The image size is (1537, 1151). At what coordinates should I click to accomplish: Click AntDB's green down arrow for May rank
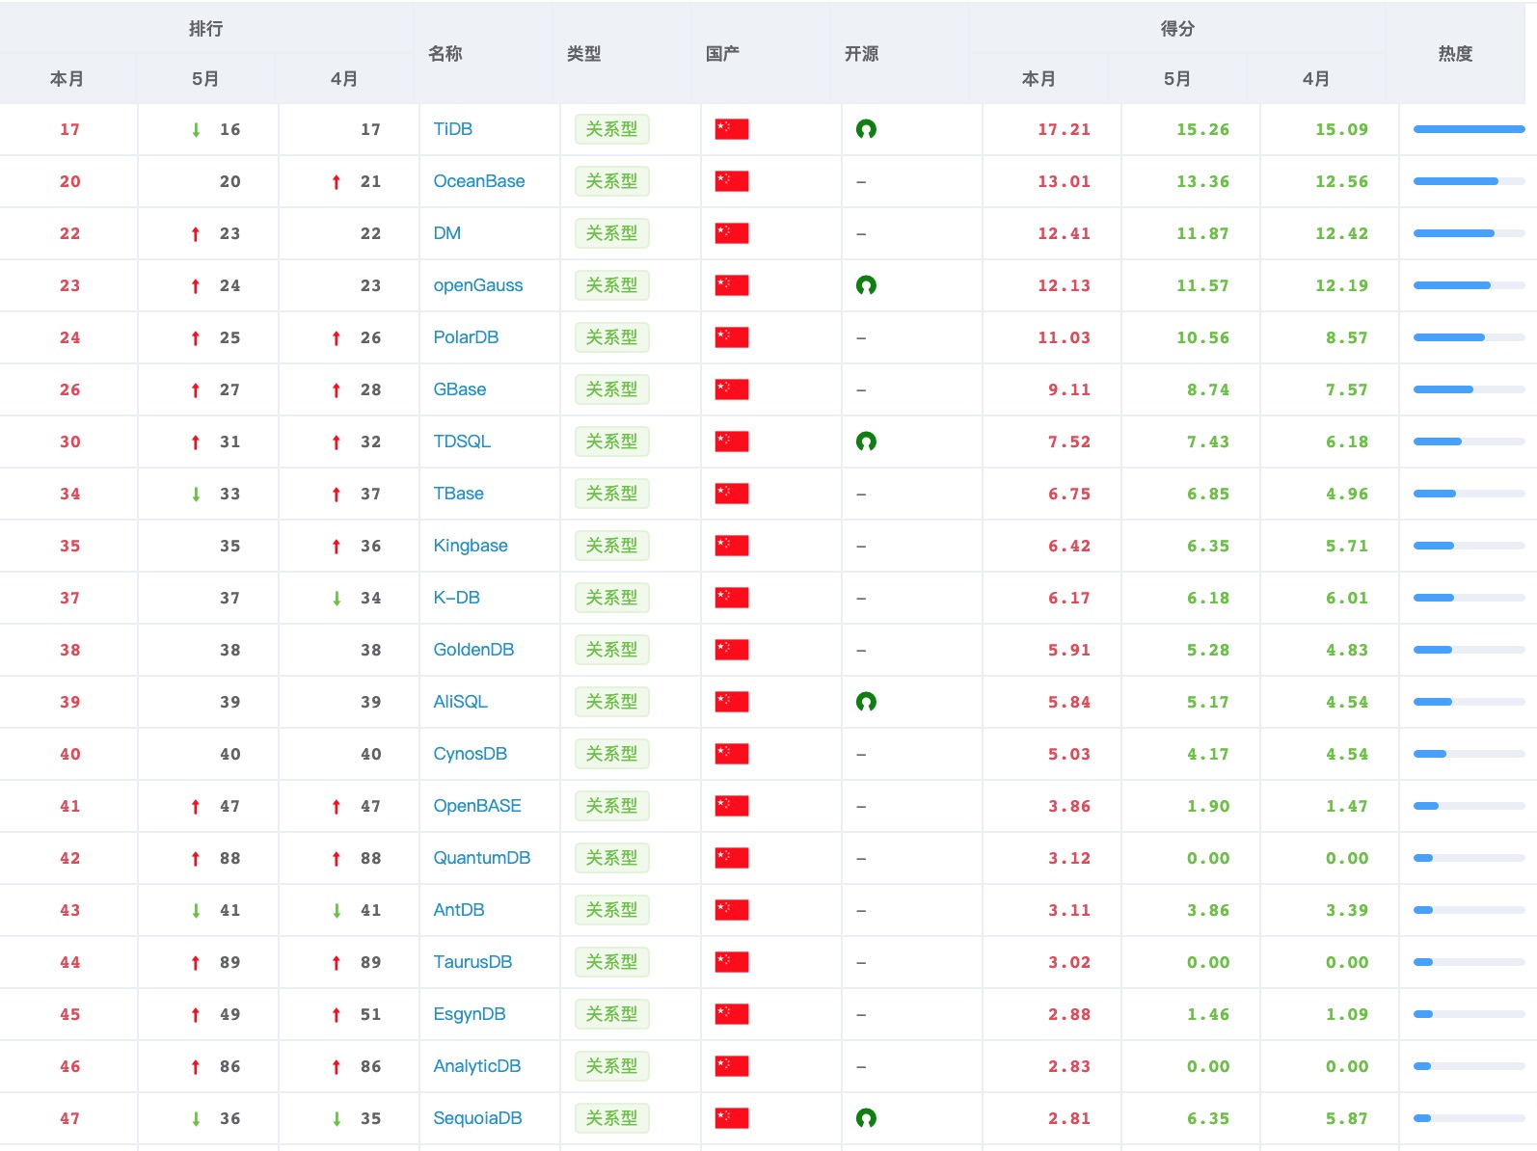196,911
